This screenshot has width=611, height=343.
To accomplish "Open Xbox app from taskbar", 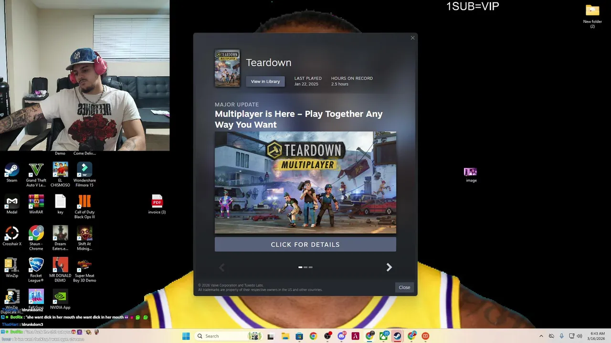I will point(383,336).
